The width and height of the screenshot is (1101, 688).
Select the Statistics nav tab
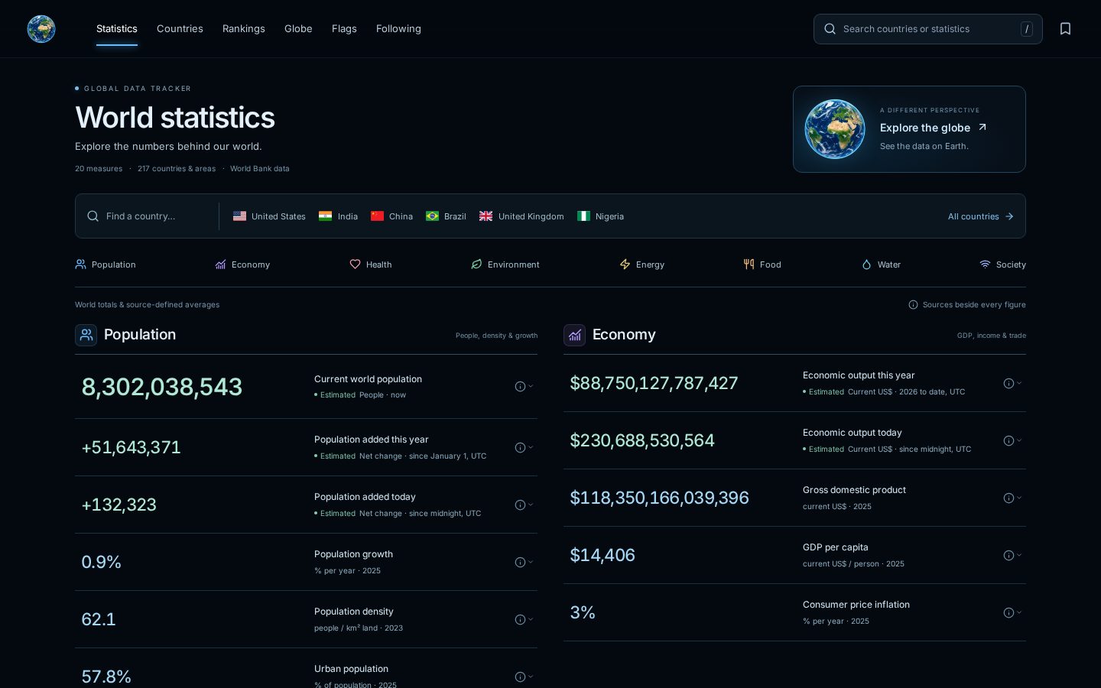117,29
